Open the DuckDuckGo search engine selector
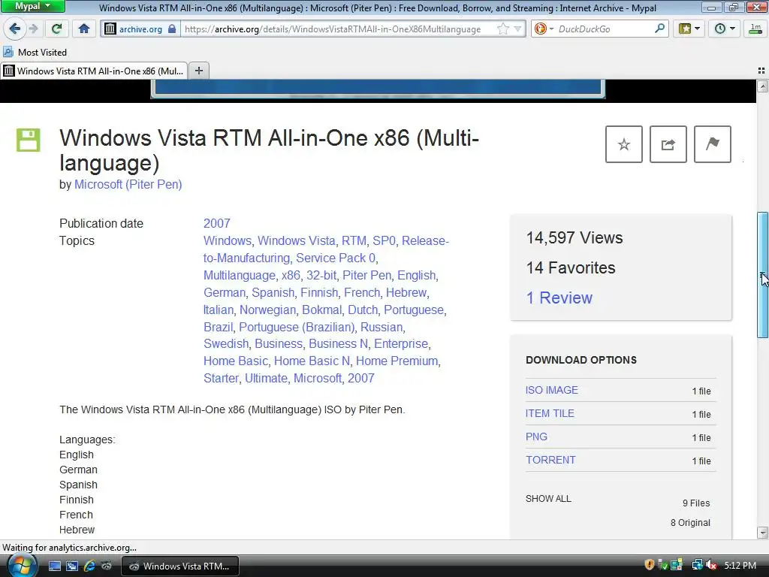Image resolution: width=769 pixels, height=577 pixels. coord(544,29)
